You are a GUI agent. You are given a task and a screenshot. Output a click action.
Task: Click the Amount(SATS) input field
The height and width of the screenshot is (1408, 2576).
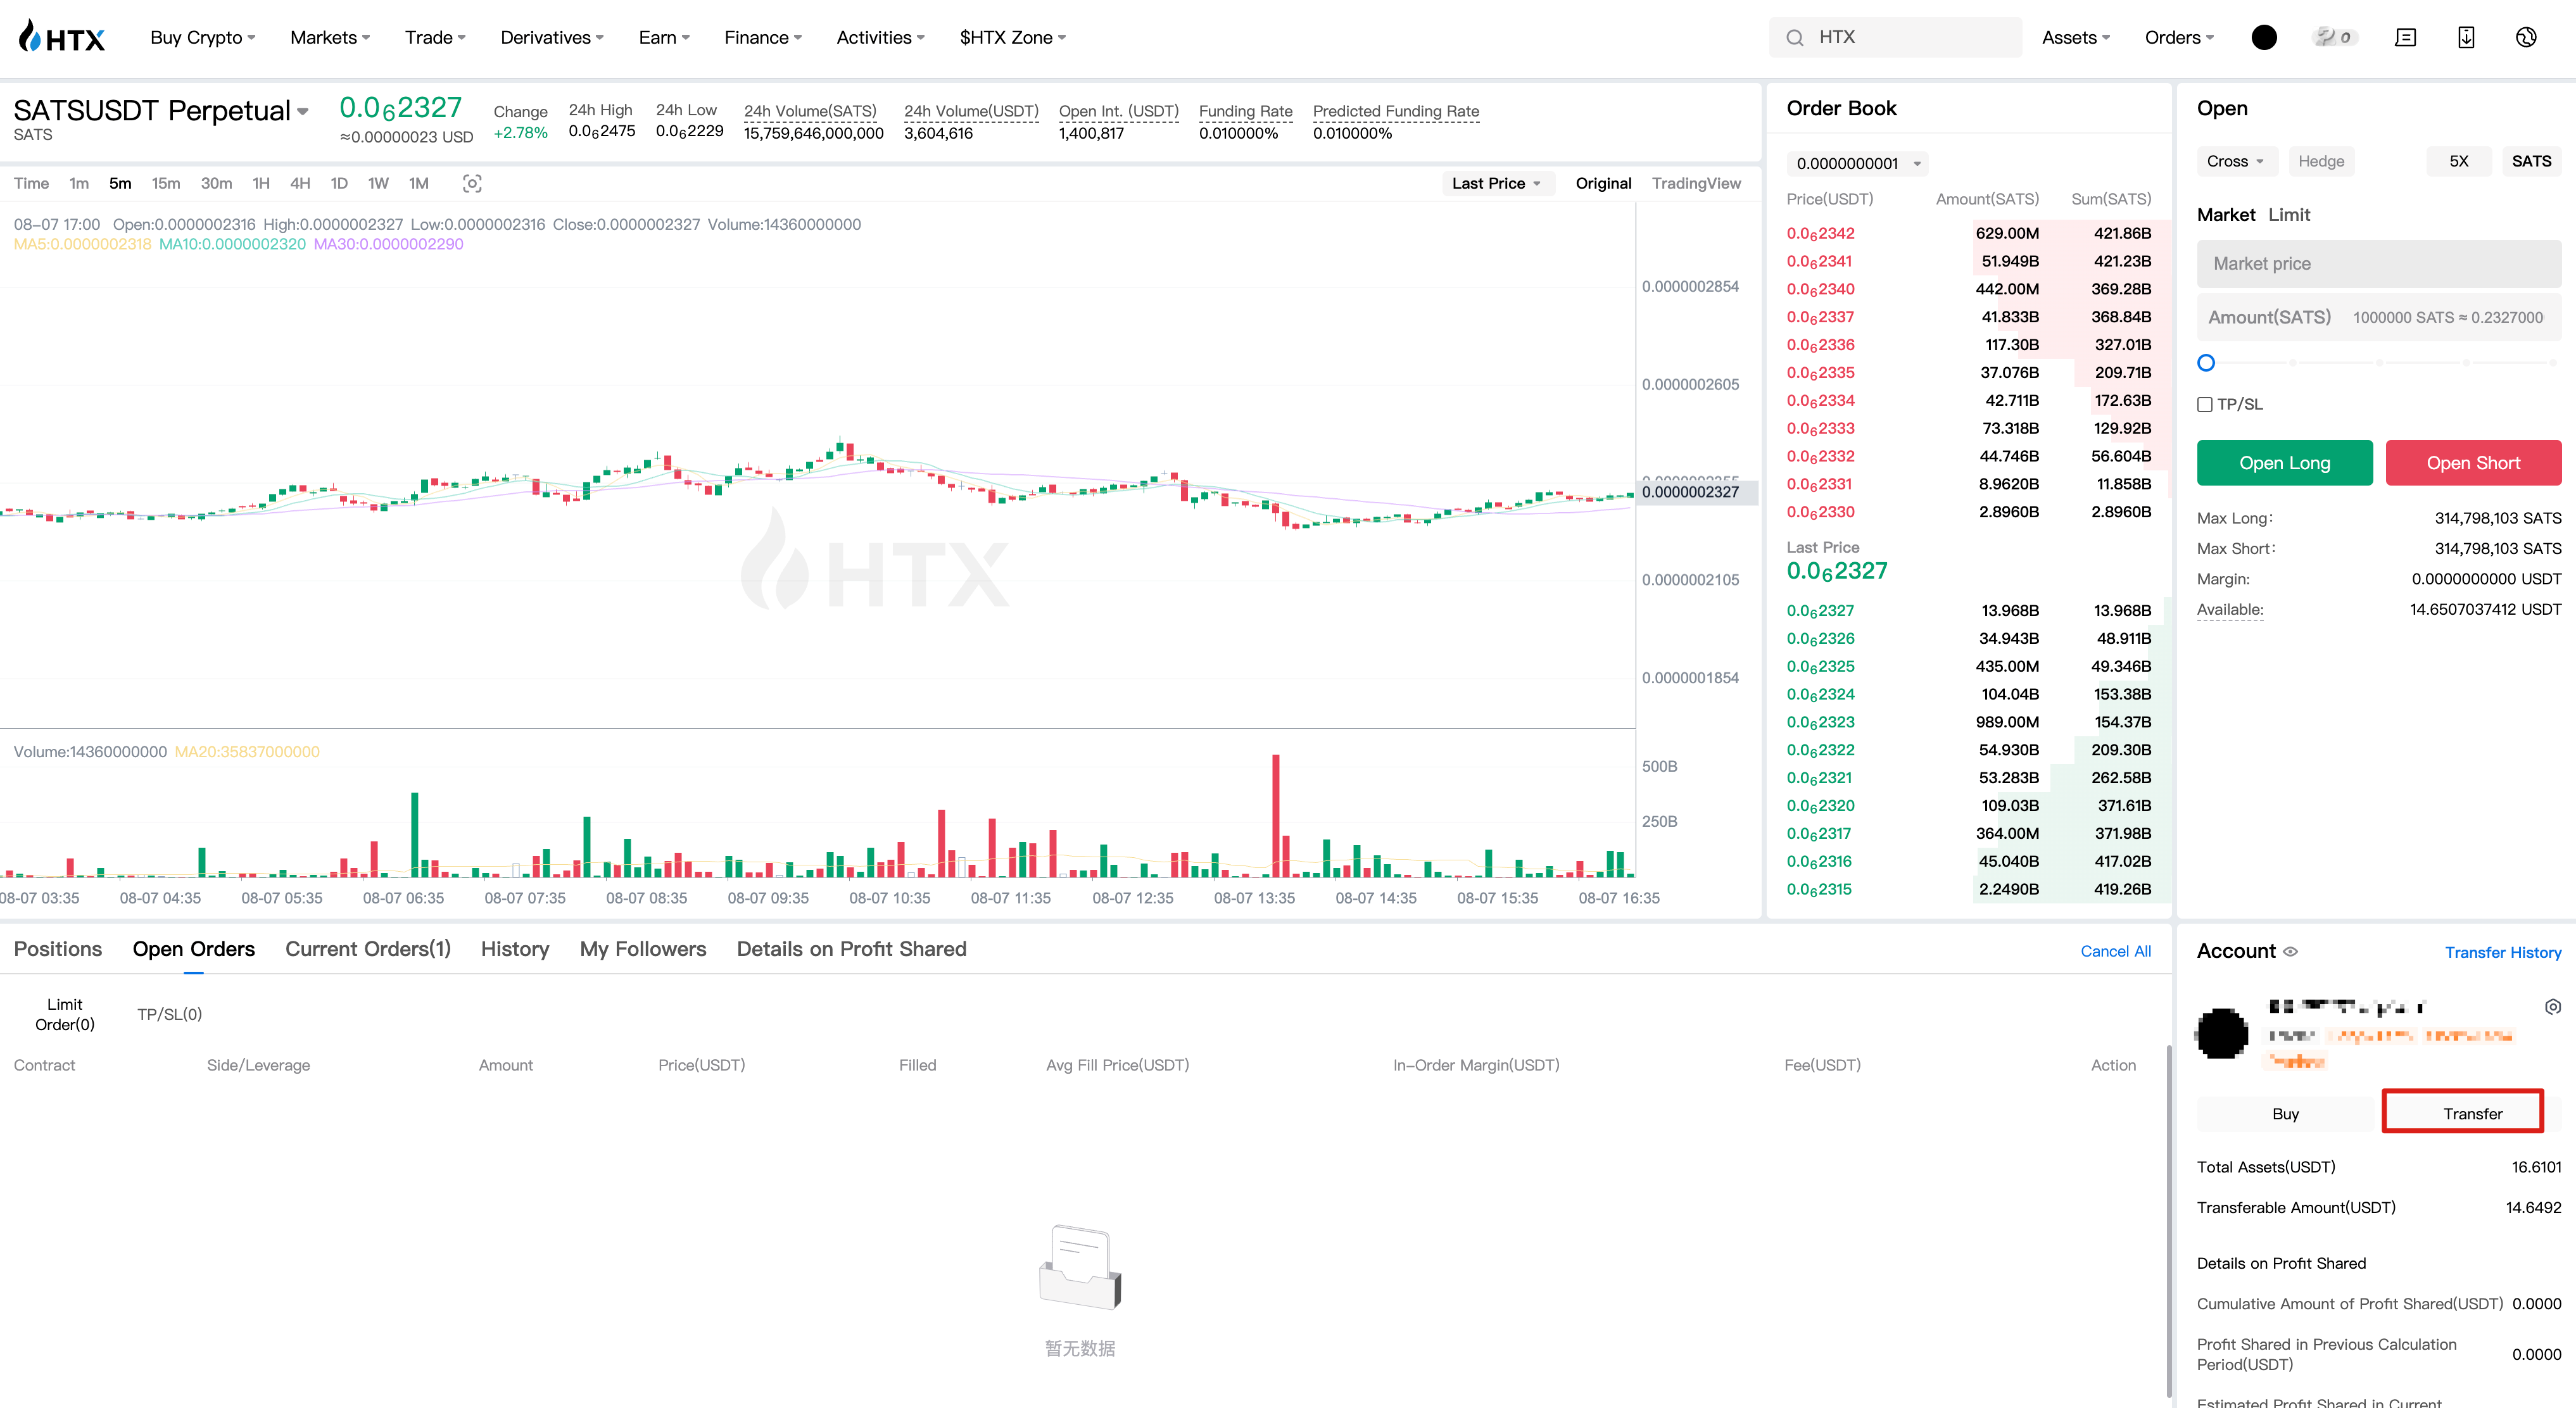(2379, 317)
